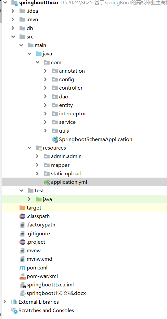The image size is (167, 319).
Task: Select the controller package label
Action: point(71,88)
